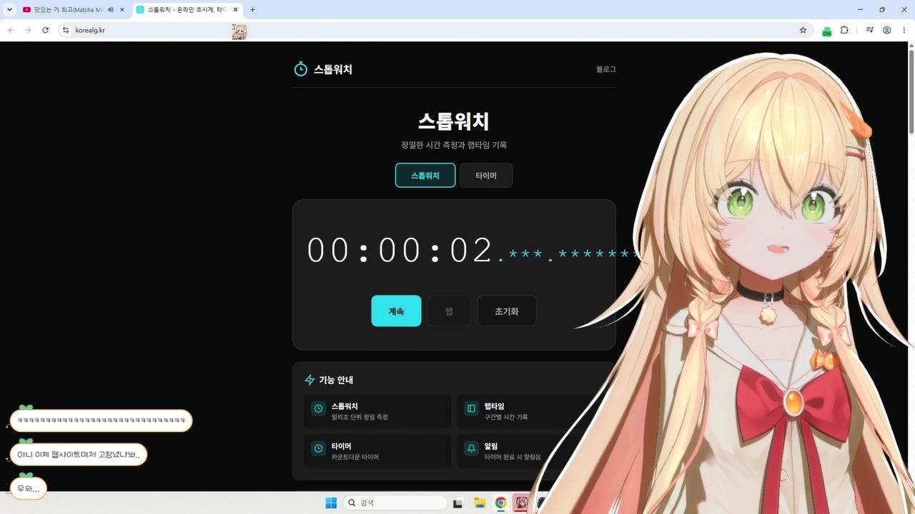Reload the page with the refresh icon
Image resolution: width=915 pixels, height=514 pixels.
(x=45, y=30)
